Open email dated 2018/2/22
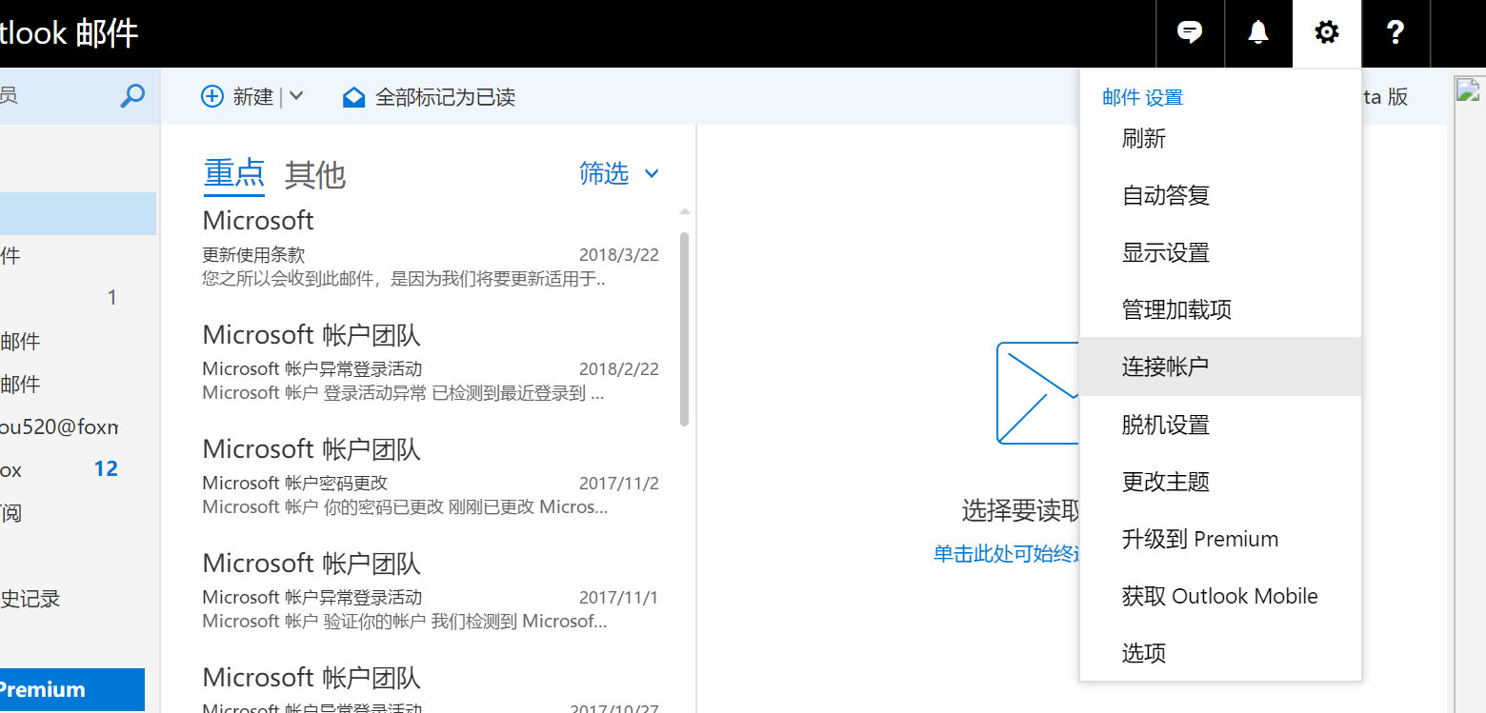The image size is (1486, 713). [x=431, y=362]
